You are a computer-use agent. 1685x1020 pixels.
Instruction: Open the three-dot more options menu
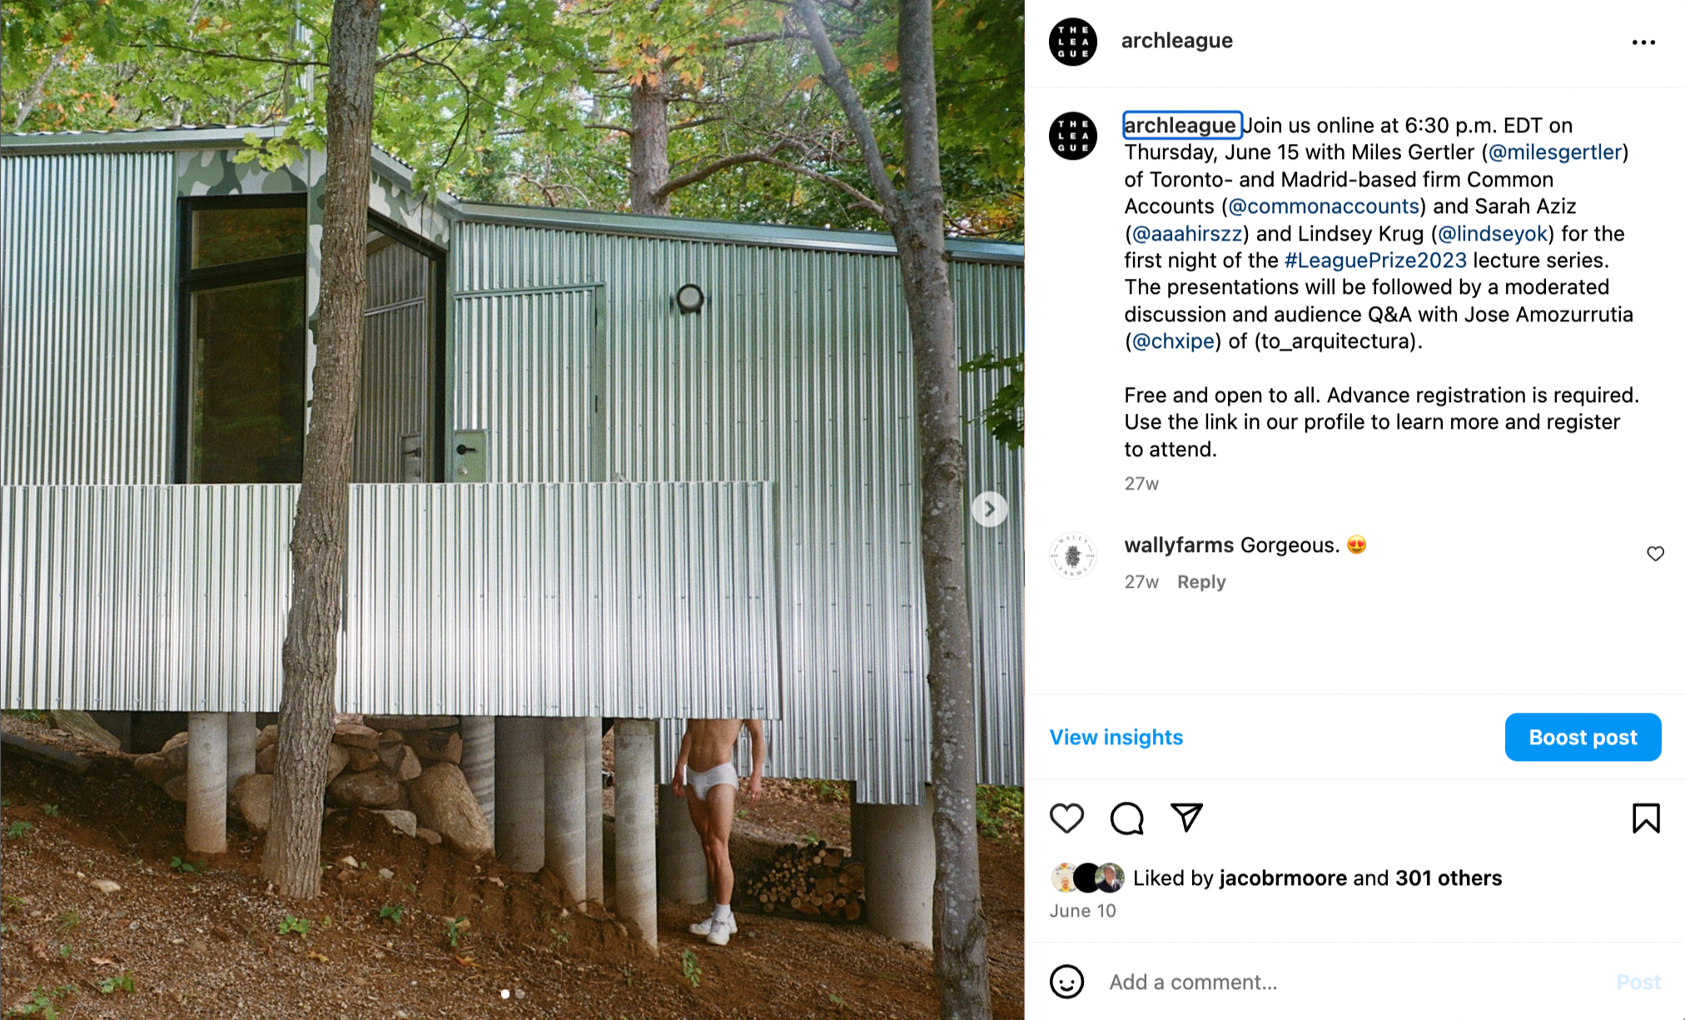[1643, 42]
